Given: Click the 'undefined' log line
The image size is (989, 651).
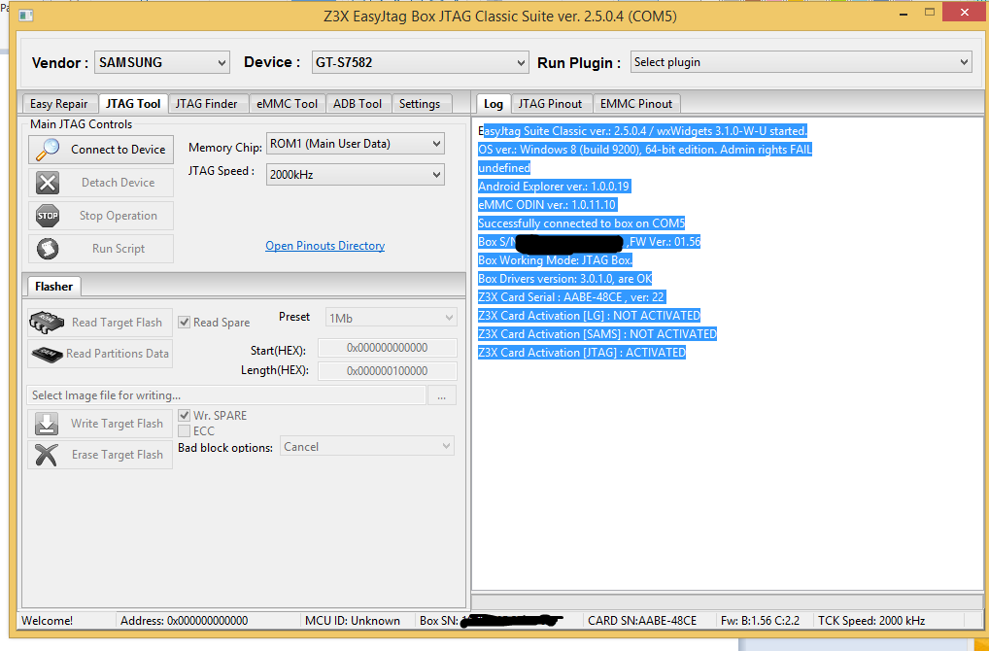Looking at the screenshot, I should pyautogui.click(x=504, y=168).
